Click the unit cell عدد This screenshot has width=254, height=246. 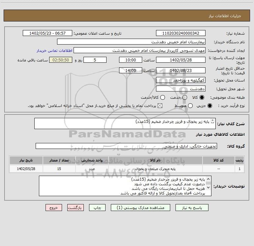click(92, 169)
